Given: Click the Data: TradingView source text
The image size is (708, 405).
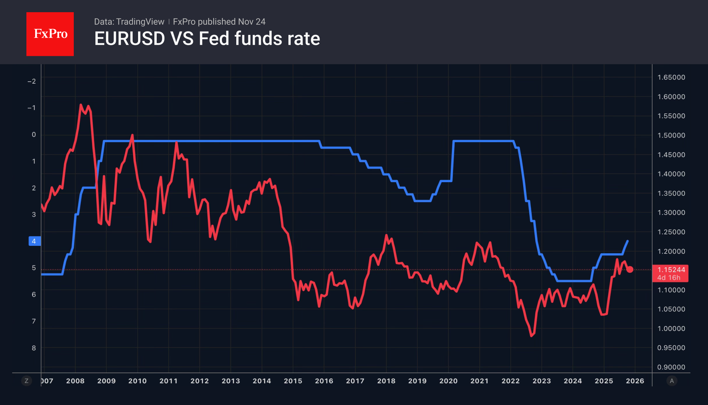Looking at the screenshot, I should [129, 22].
